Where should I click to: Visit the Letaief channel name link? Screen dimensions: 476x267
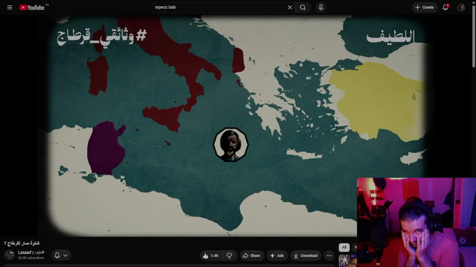click(31, 253)
